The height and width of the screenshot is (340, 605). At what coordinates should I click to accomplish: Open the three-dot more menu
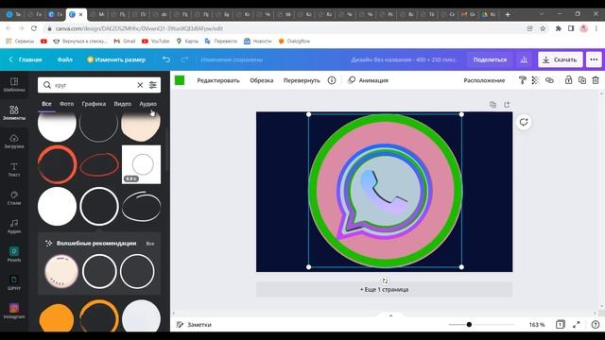[594, 59]
